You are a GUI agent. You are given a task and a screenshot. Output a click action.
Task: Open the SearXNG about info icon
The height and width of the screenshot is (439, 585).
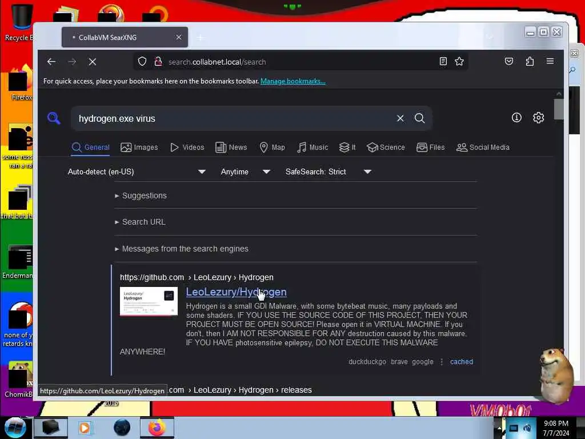click(x=516, y=118)
